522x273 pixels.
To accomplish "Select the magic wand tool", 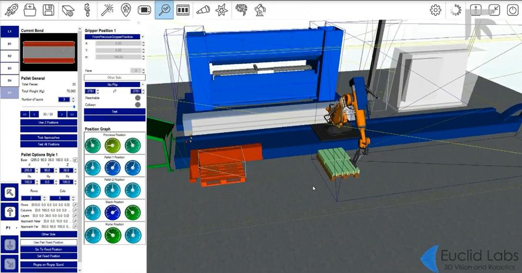I will [106, 10].
